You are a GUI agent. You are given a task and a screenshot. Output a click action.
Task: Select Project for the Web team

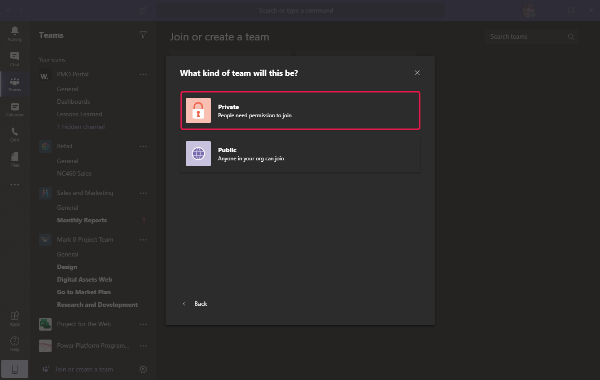[x=84, y=324]
